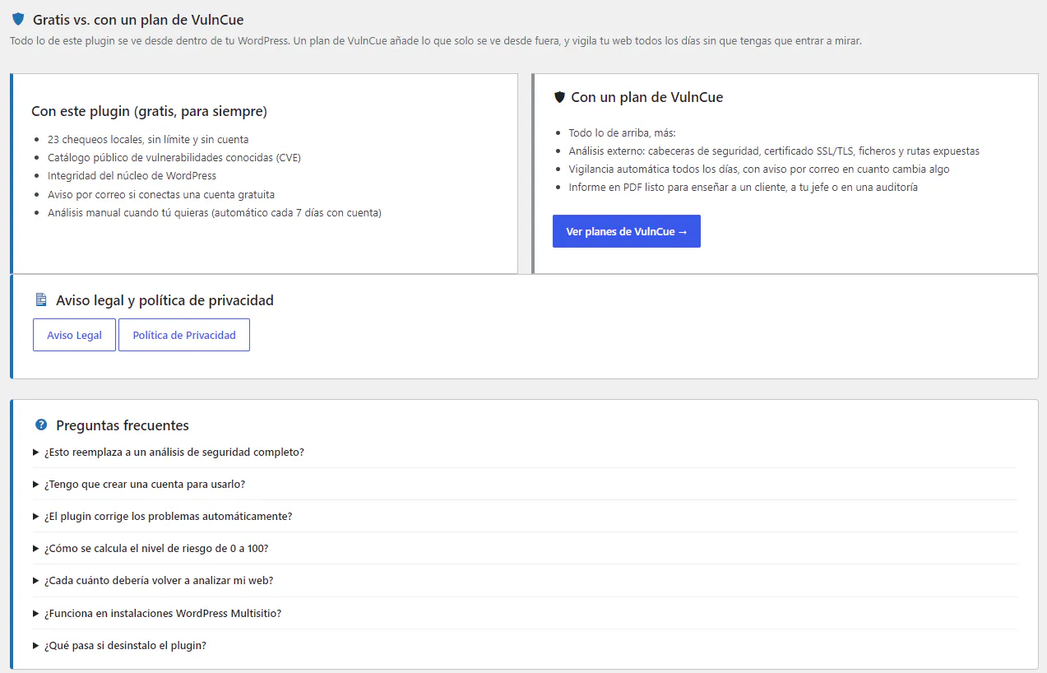Click the intro paragraph starting 'Todo lo de este plugin'

pos(436,40)
